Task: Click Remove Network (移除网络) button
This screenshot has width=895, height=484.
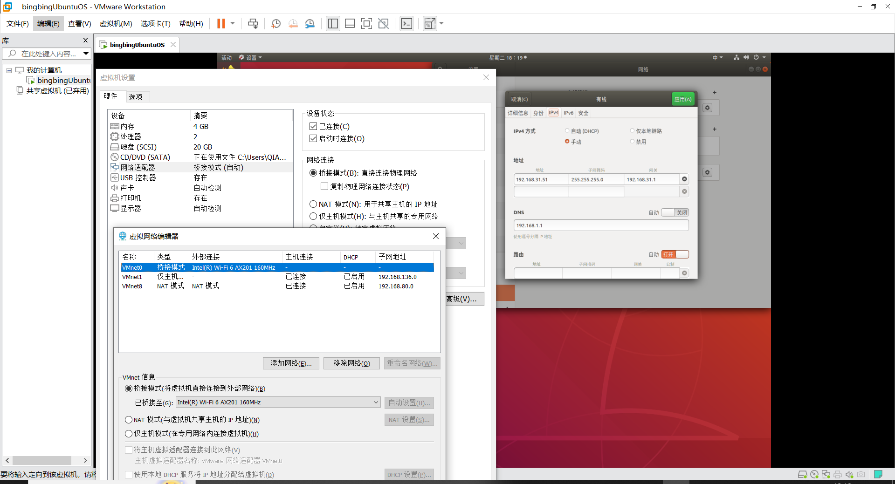Action: pos(351,363)
